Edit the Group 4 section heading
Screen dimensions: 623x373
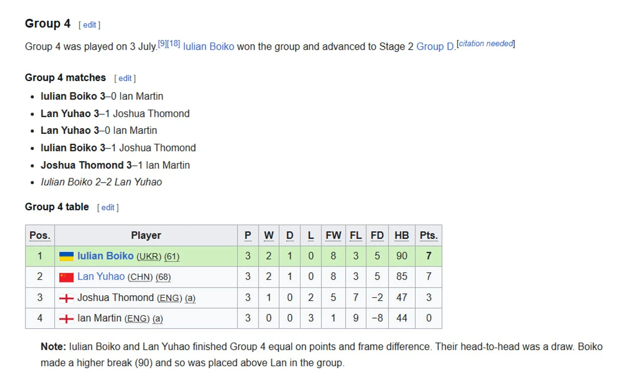coord(89,25)
